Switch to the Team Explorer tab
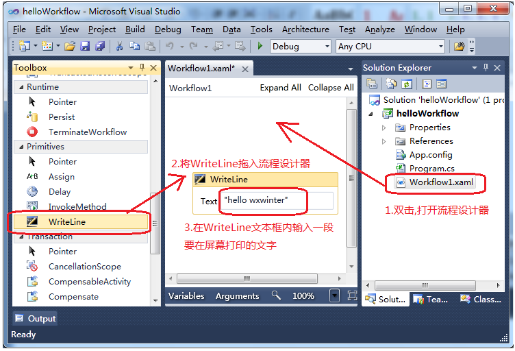 tap(430, 300)
